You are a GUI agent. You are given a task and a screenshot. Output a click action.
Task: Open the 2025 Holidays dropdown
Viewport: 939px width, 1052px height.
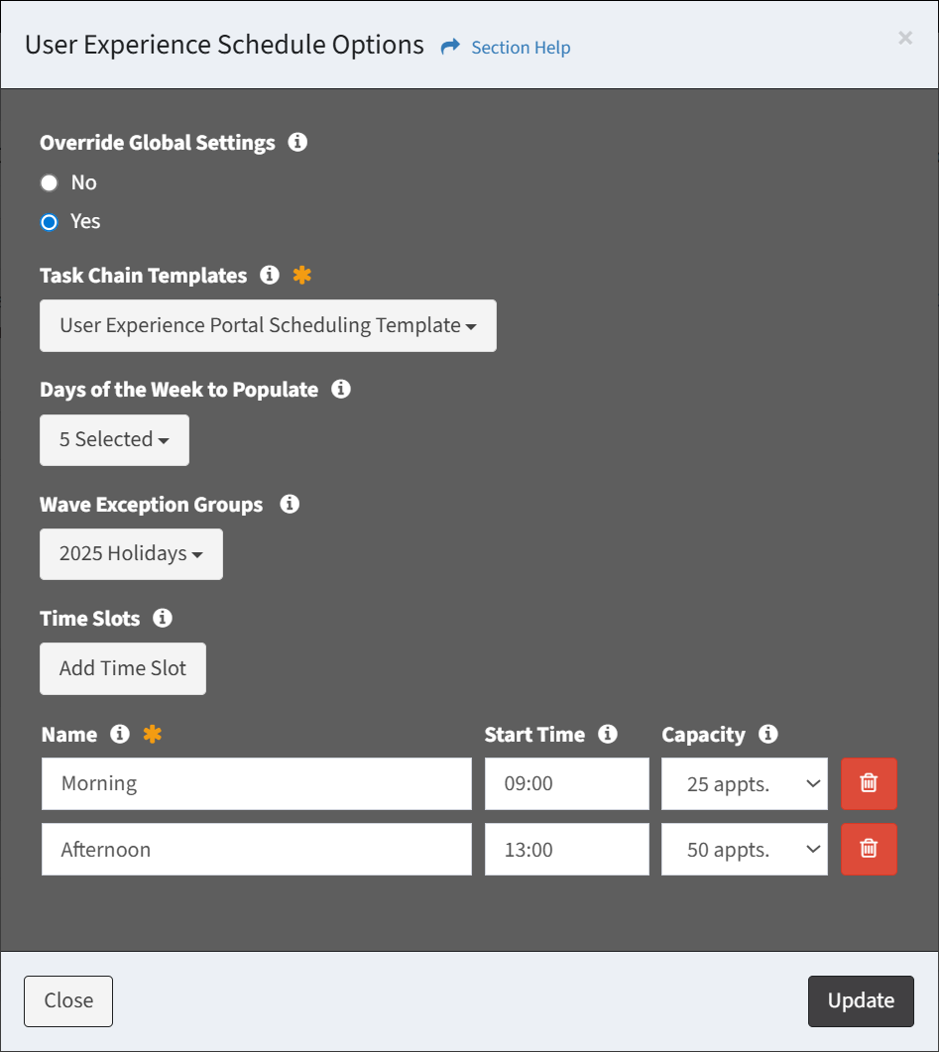(131, 554)
